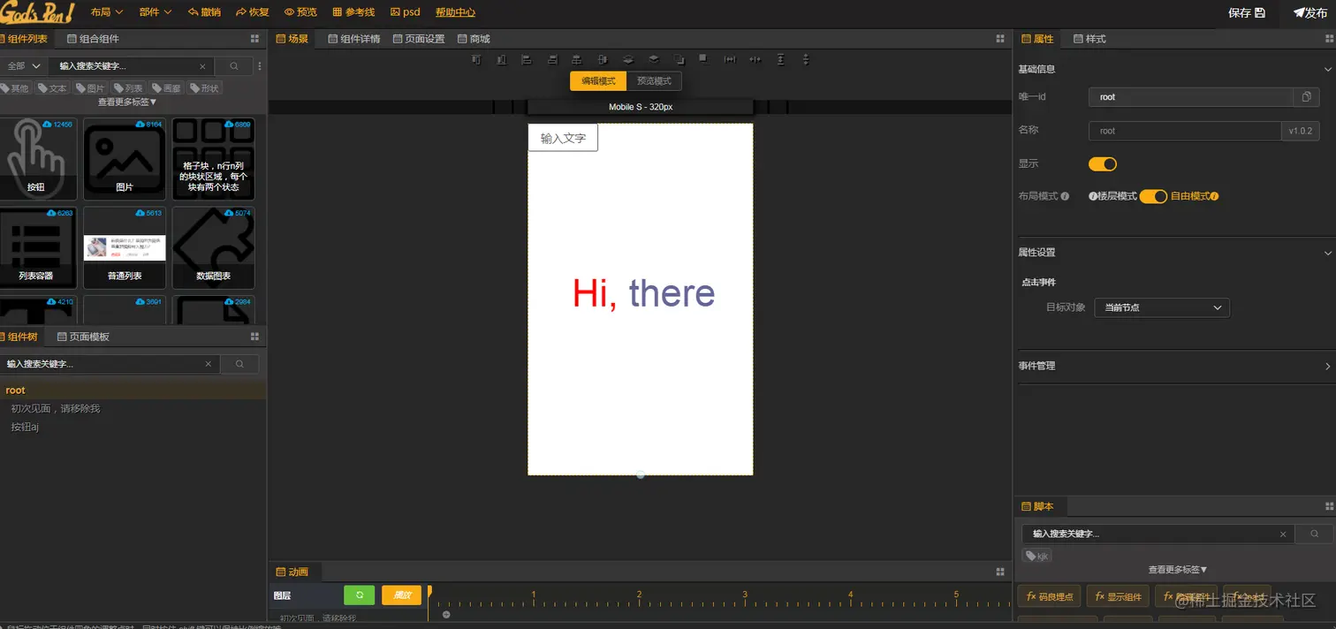Switch to the 组合组件 tab
Screen dimensions: 1336x629
pos(93,39)
